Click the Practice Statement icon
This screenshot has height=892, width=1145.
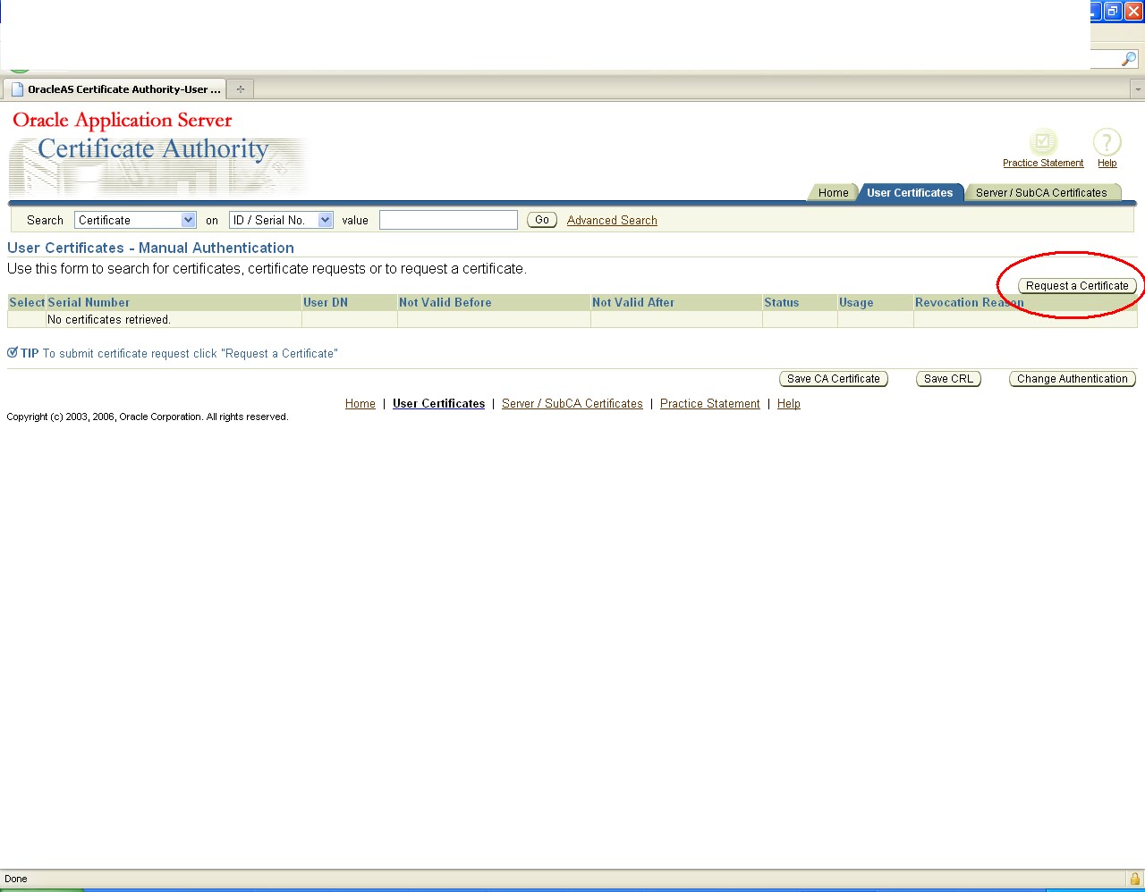(1043, 142)
